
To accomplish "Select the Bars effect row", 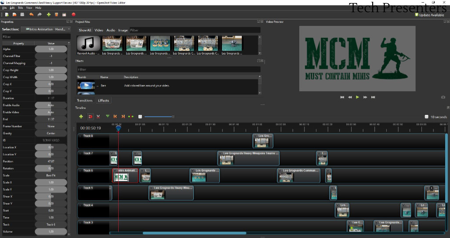I will click(167, 85).
